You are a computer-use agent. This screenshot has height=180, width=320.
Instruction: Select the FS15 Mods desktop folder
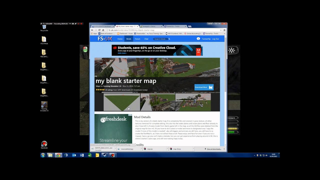click(x=44, y=40)
